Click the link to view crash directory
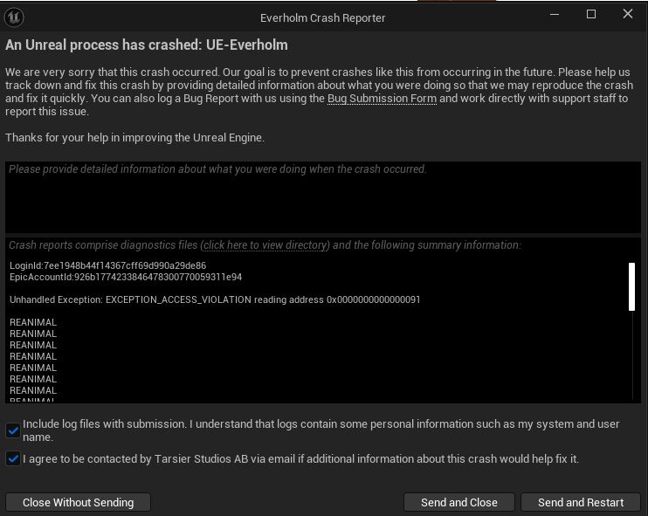The width and height of the screenshot is (648, 516). click(265, 245)
